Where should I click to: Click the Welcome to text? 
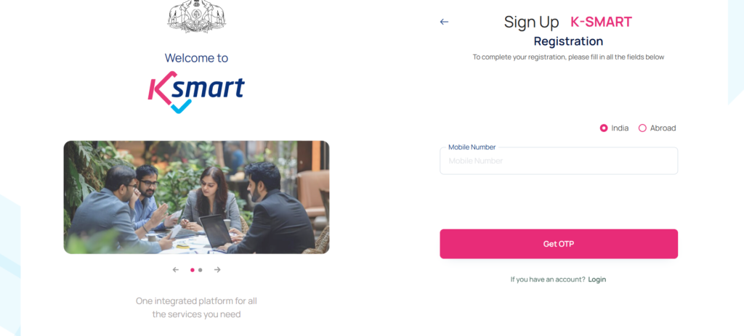196,58
